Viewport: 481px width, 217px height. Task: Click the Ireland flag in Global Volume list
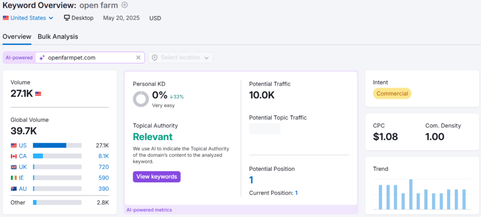14,178
